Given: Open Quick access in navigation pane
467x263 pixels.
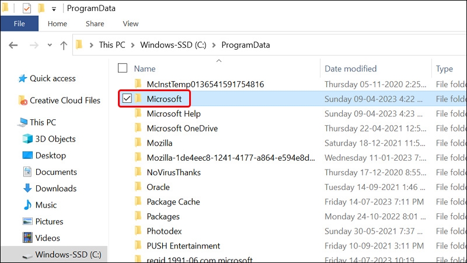Looking at the screenshot, I should pyautogui.click(x=53, y=78).
